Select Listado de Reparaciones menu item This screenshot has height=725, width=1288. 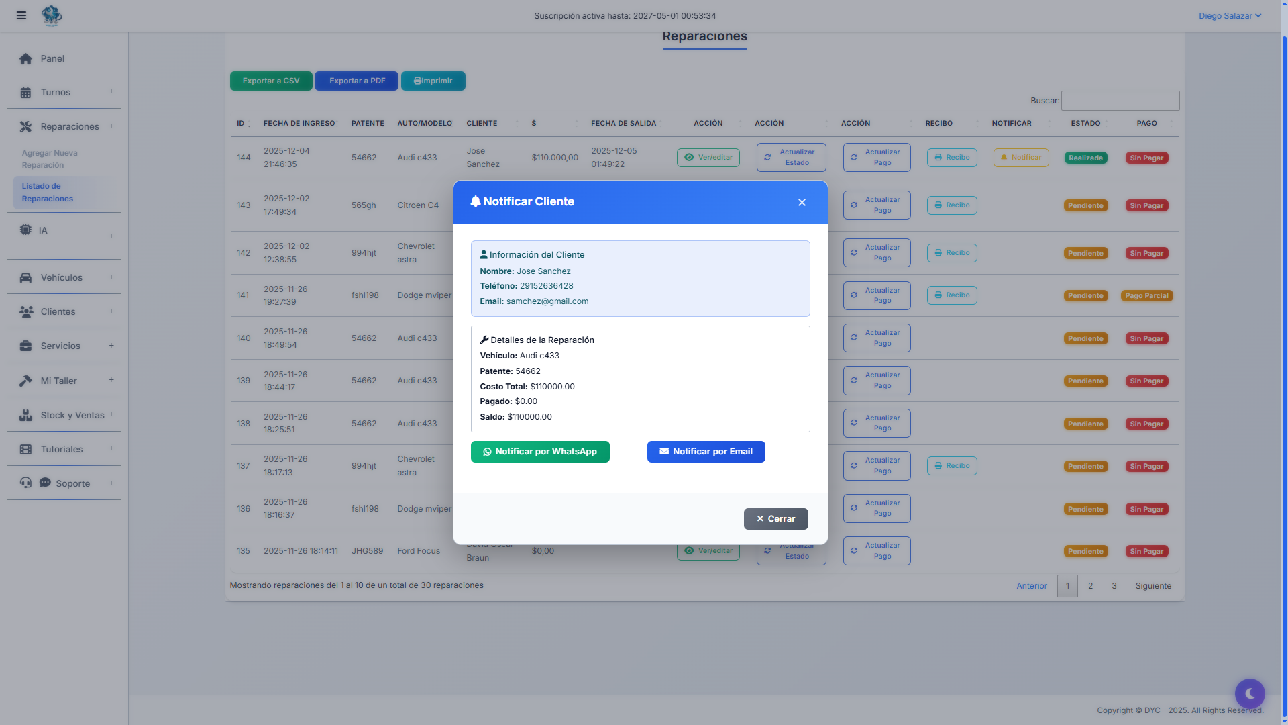(47, 192)
